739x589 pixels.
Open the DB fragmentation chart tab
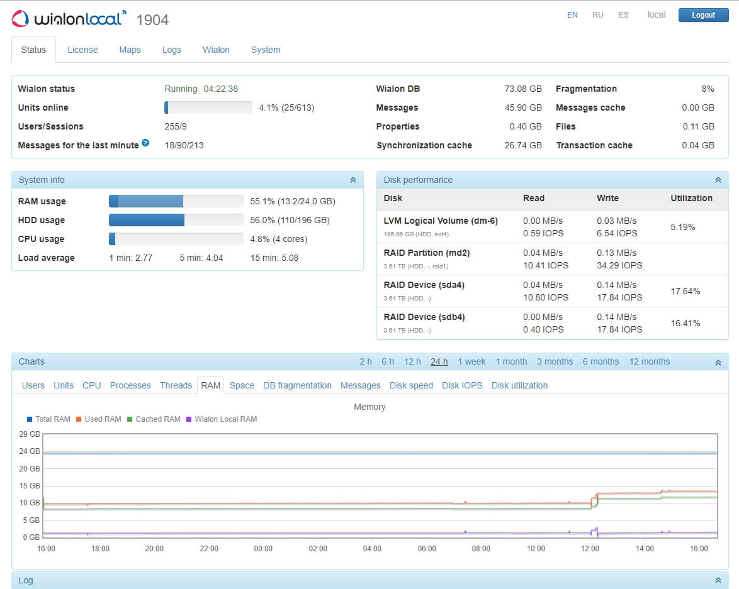297,385
